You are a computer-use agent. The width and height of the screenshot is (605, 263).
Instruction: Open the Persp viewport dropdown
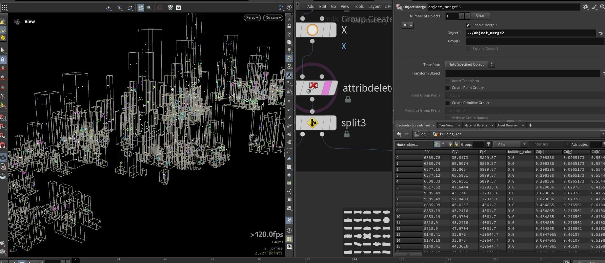pyautogui.click(x=252, y=18)
